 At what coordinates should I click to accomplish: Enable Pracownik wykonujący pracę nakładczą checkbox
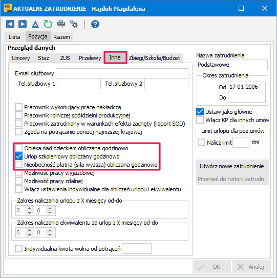[19, 107]
